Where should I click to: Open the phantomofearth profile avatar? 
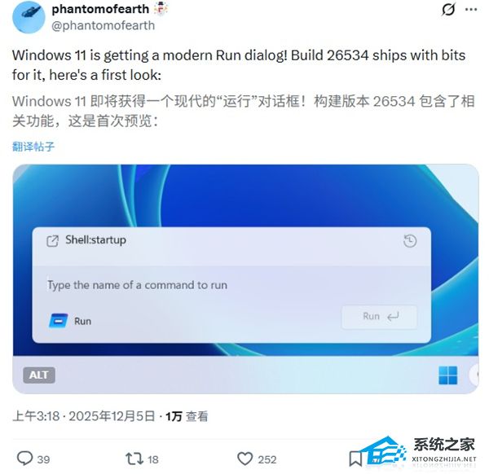[29, 17]
